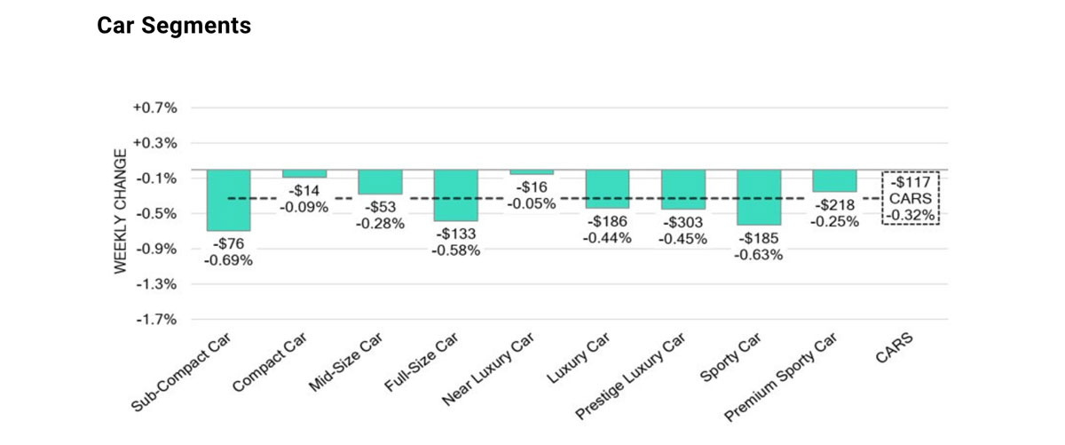Image resolution: width=1065 pixels, height=445 pixels.
Task: Click the Sub-Compact Car bar
Action: pos(228,200)
